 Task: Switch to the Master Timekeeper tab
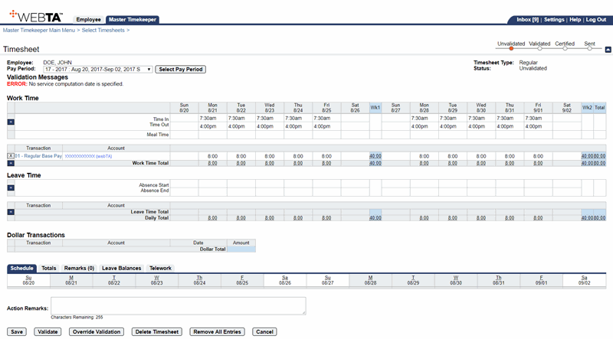coord(132,20)
